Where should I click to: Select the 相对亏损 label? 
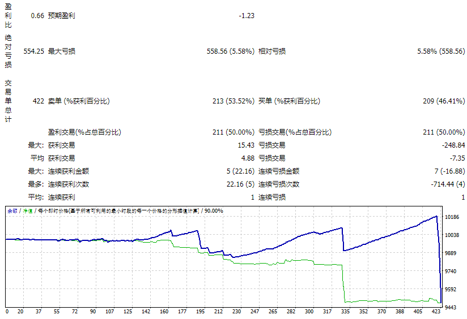272,51
